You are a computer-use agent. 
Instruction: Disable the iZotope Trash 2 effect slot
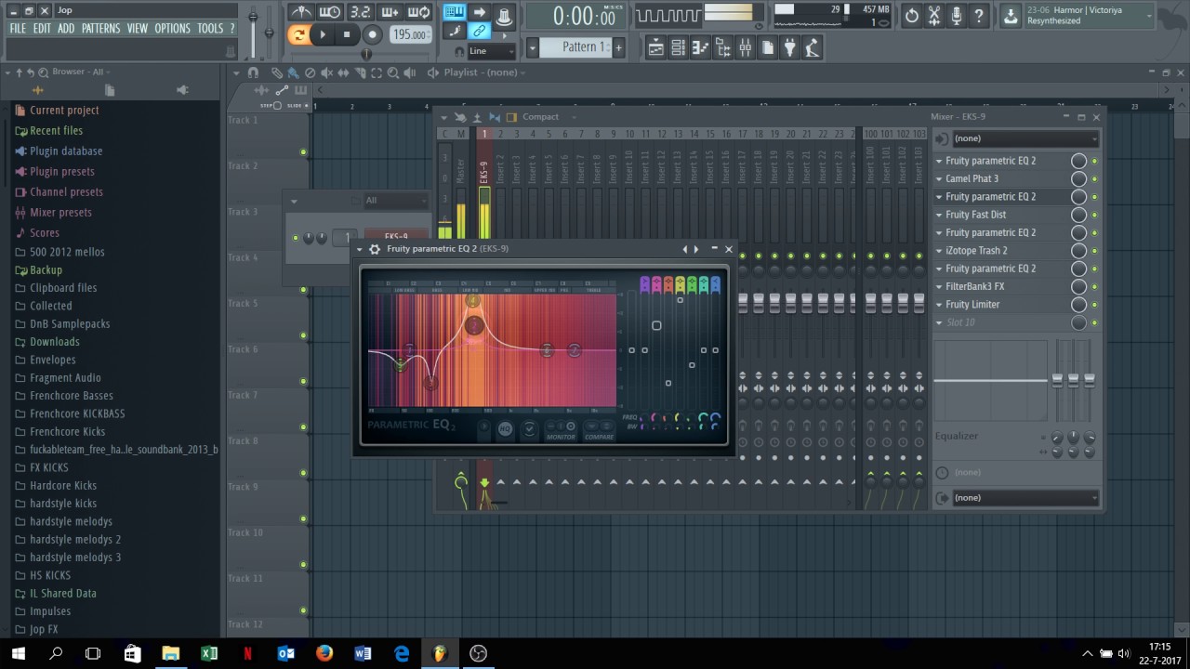coord(1094,251)
